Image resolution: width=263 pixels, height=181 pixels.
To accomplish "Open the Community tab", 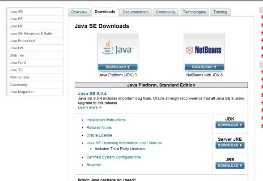I will click(x=165, y=12).
